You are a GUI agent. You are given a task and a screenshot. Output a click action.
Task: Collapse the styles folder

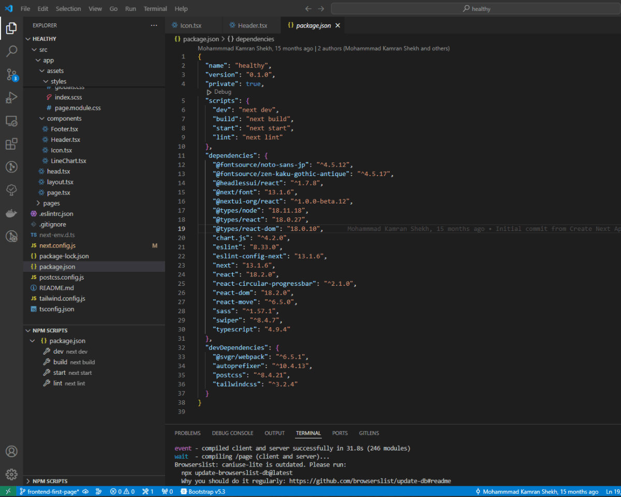click(x=58, y=81)
